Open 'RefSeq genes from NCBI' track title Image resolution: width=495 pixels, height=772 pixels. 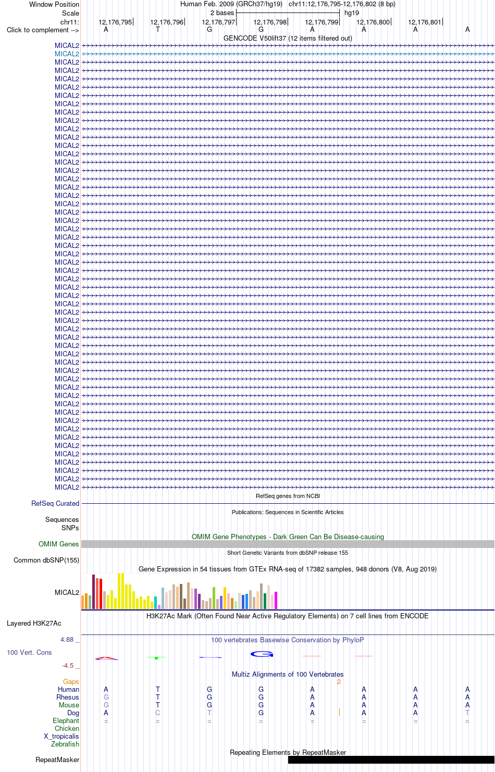point(288,496)
